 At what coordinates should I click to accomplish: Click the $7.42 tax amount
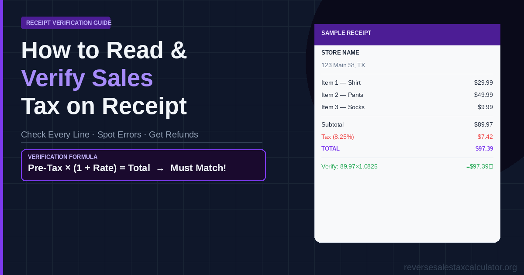pos(485,137)
